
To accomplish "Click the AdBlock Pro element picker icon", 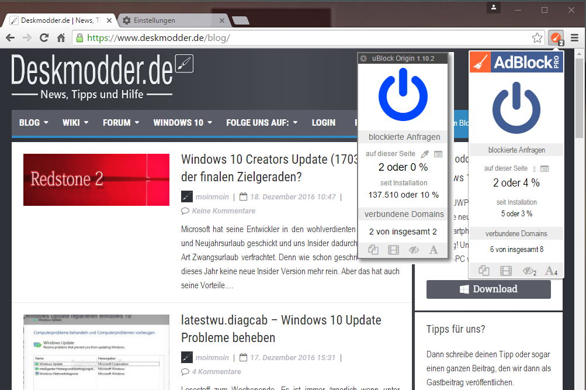I will 535,169.
